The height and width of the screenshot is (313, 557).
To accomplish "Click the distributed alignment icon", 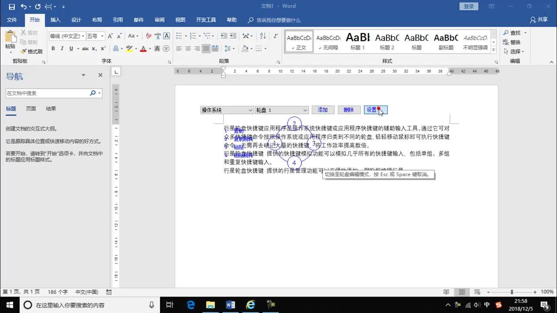I will coord(215,49).
